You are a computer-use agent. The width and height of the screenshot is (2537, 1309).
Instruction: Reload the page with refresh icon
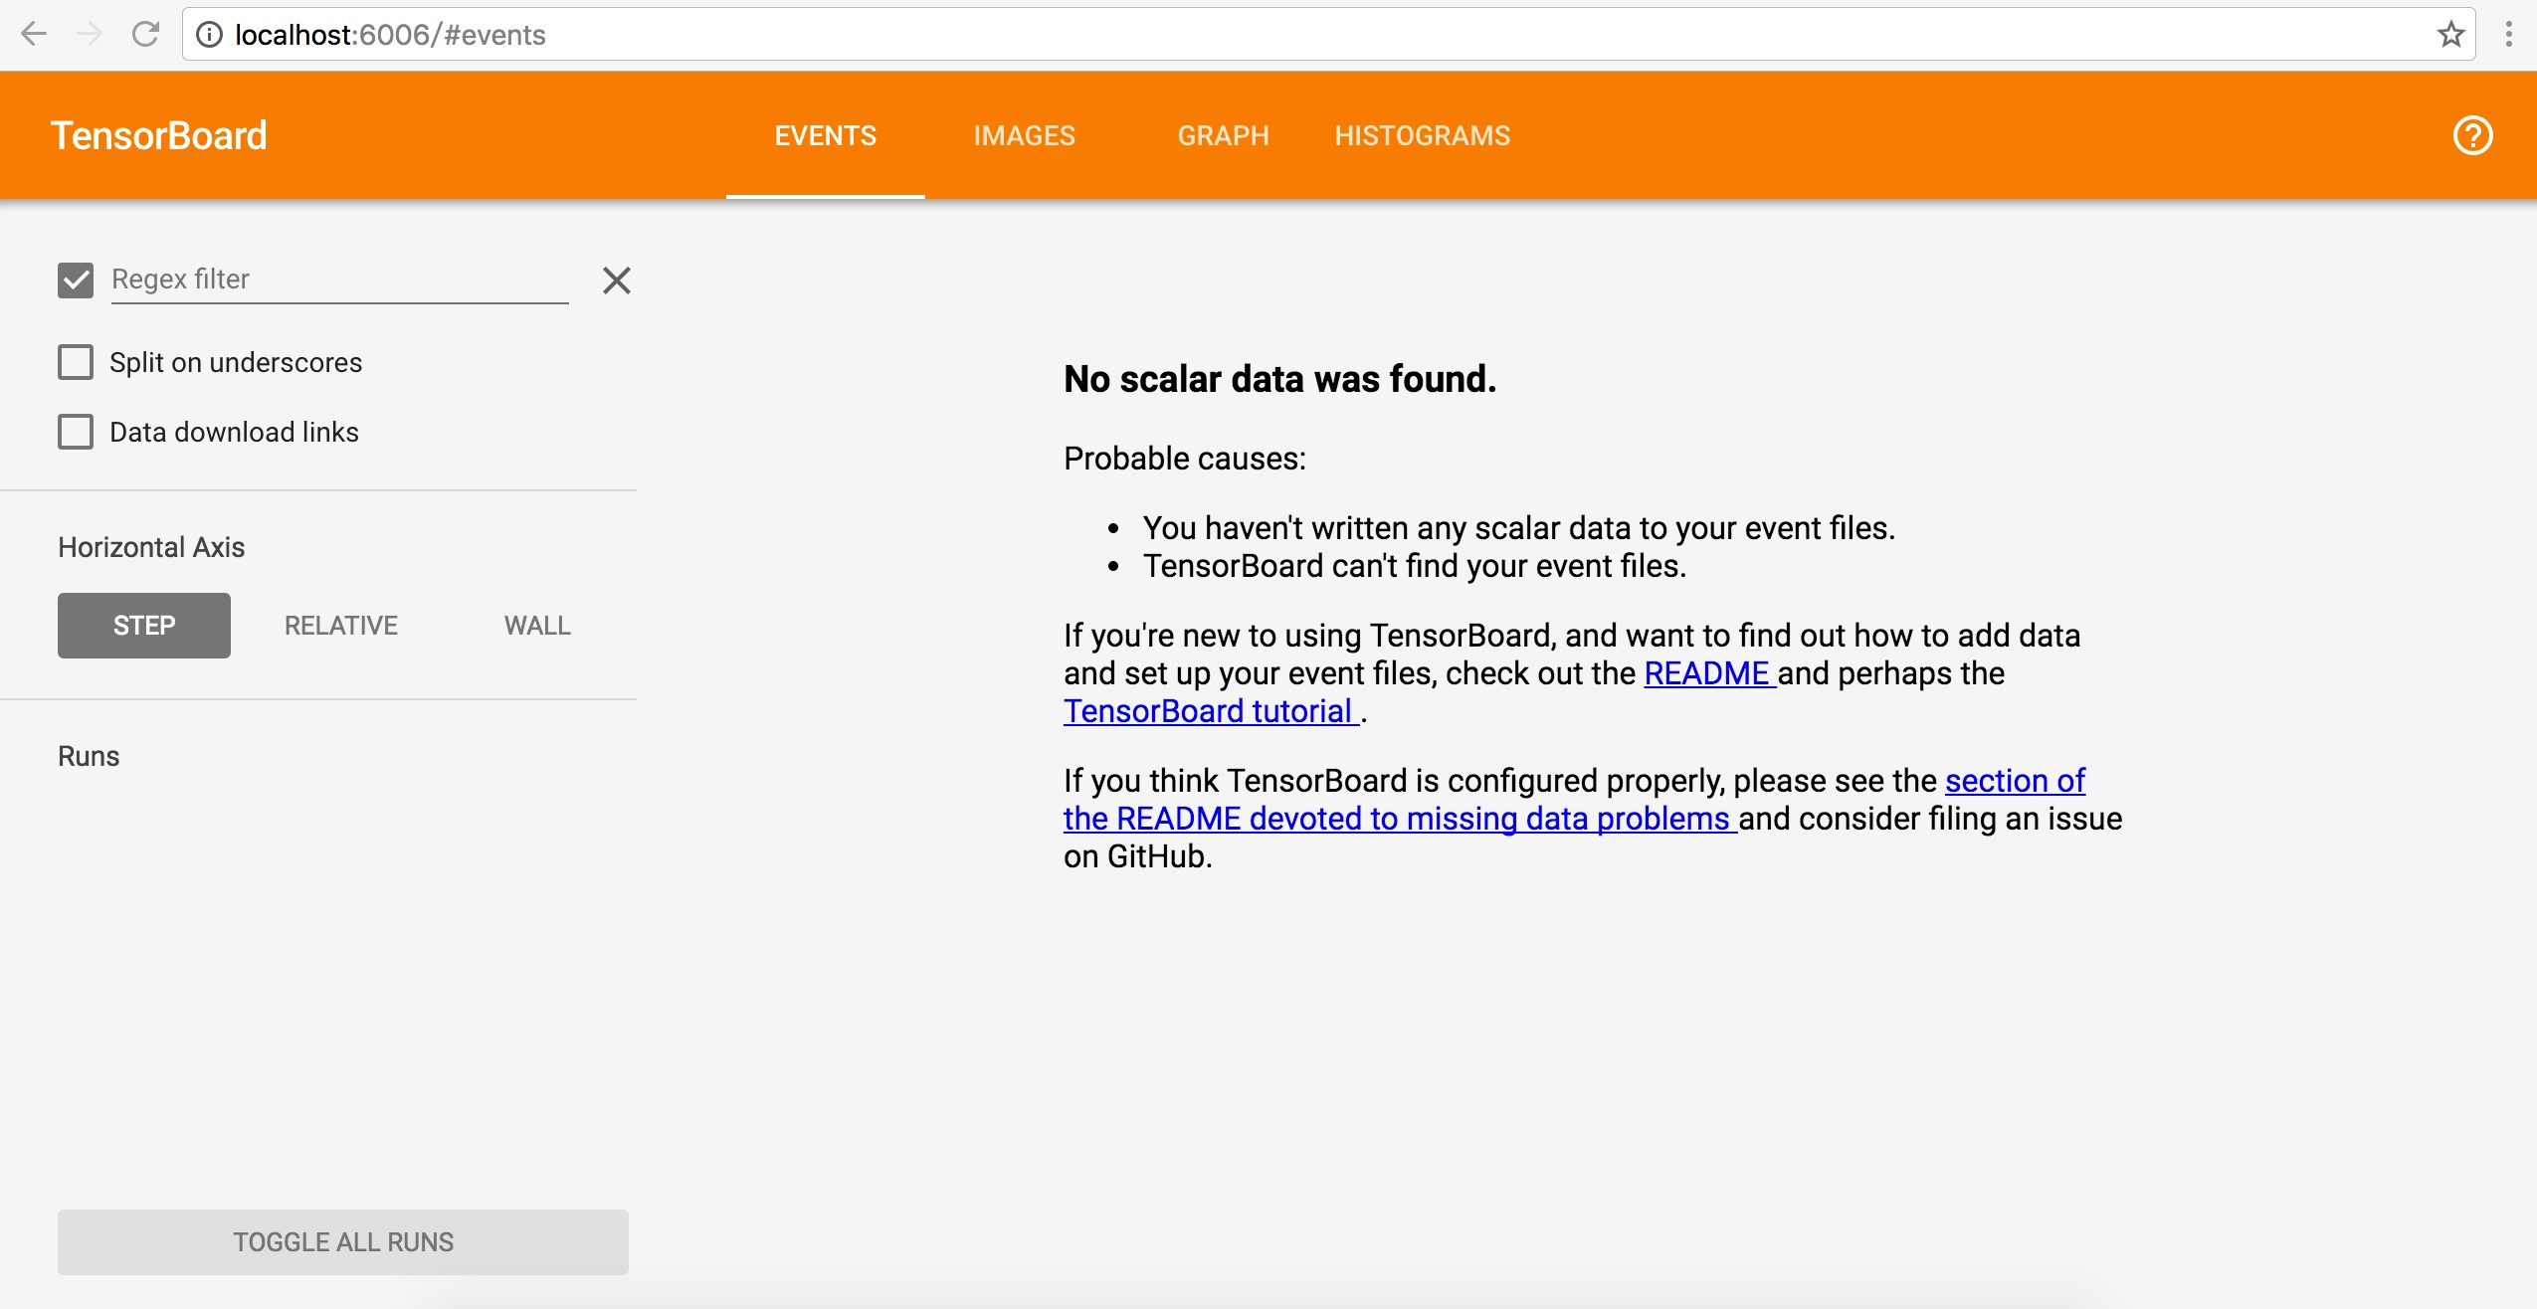pos(145,35)
